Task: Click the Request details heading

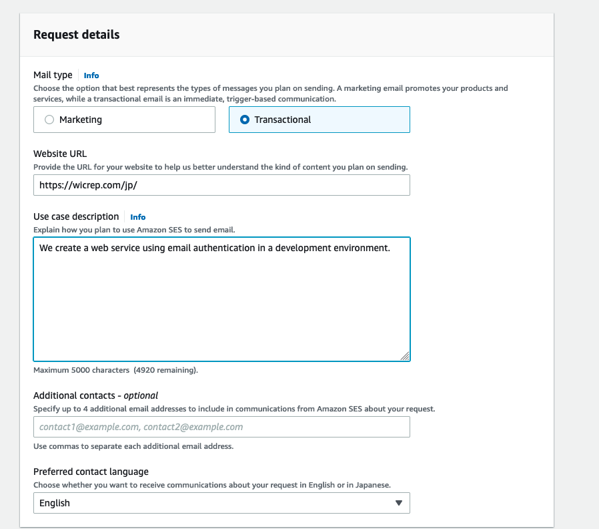Action: click(x=75, y=34)
